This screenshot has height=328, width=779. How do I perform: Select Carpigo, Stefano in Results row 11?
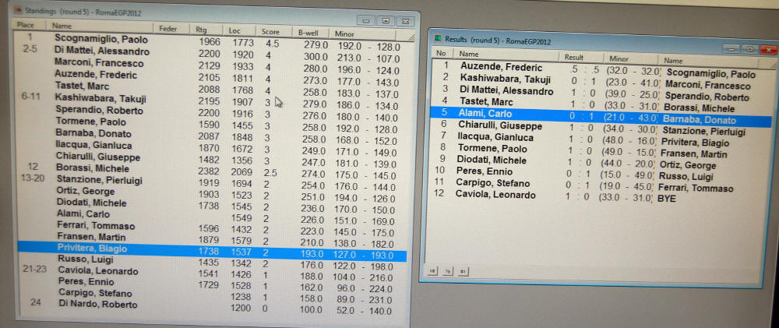[492, 183]
